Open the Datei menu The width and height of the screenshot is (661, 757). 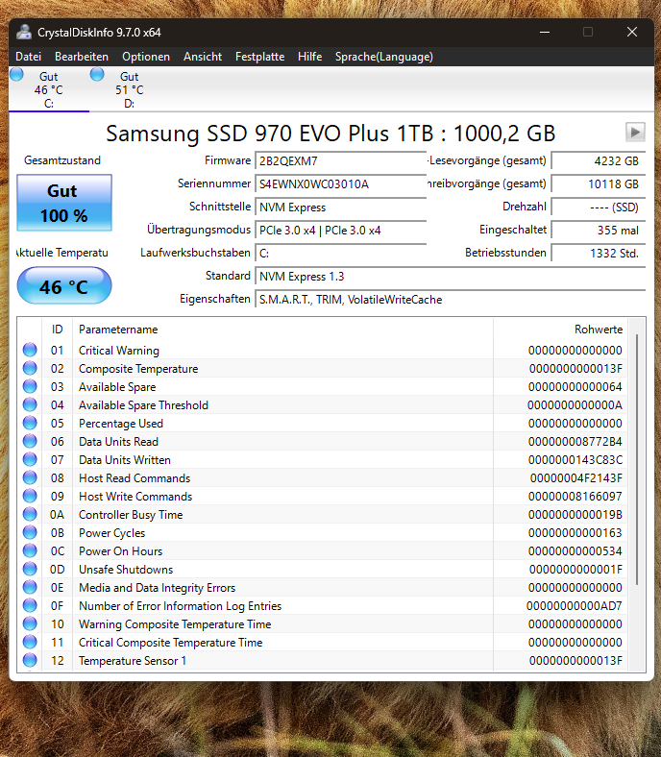(28, 57)
